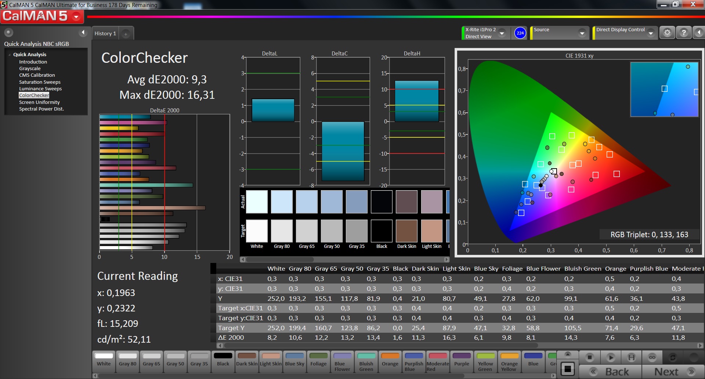Collapse the left workflow sidebar arrow
This screenshot has width=705, height=379.
[x=83, y=32]
